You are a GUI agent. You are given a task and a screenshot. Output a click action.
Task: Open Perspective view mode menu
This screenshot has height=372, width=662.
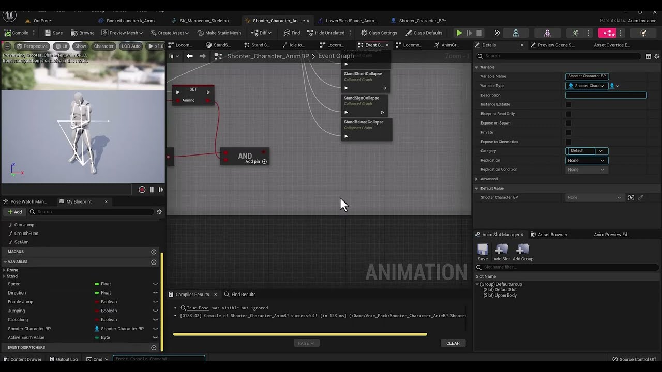point(32,46)
